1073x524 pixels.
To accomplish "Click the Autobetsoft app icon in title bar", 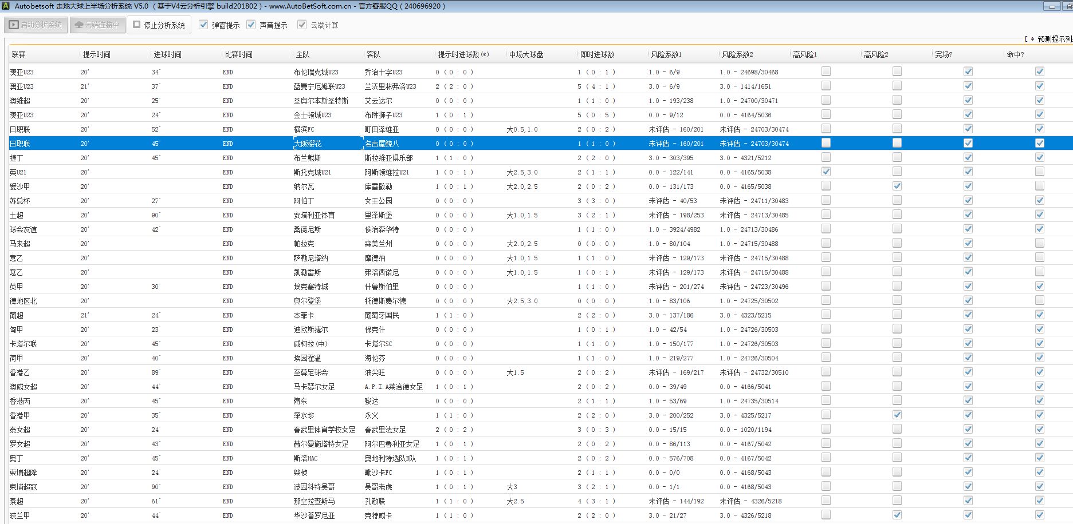I will point(6,6).
